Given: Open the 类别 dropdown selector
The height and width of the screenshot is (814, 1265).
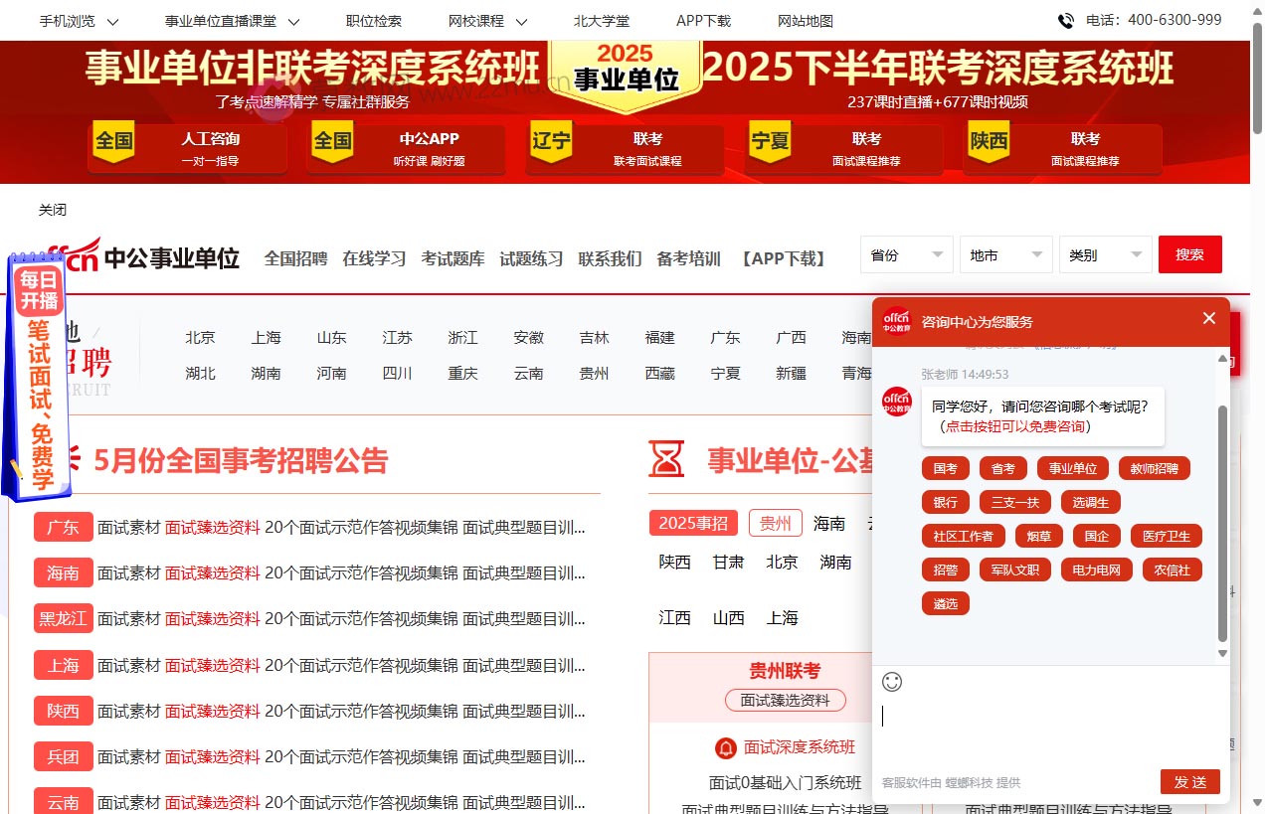Looking at the screenshot, I should (1104, 254).
